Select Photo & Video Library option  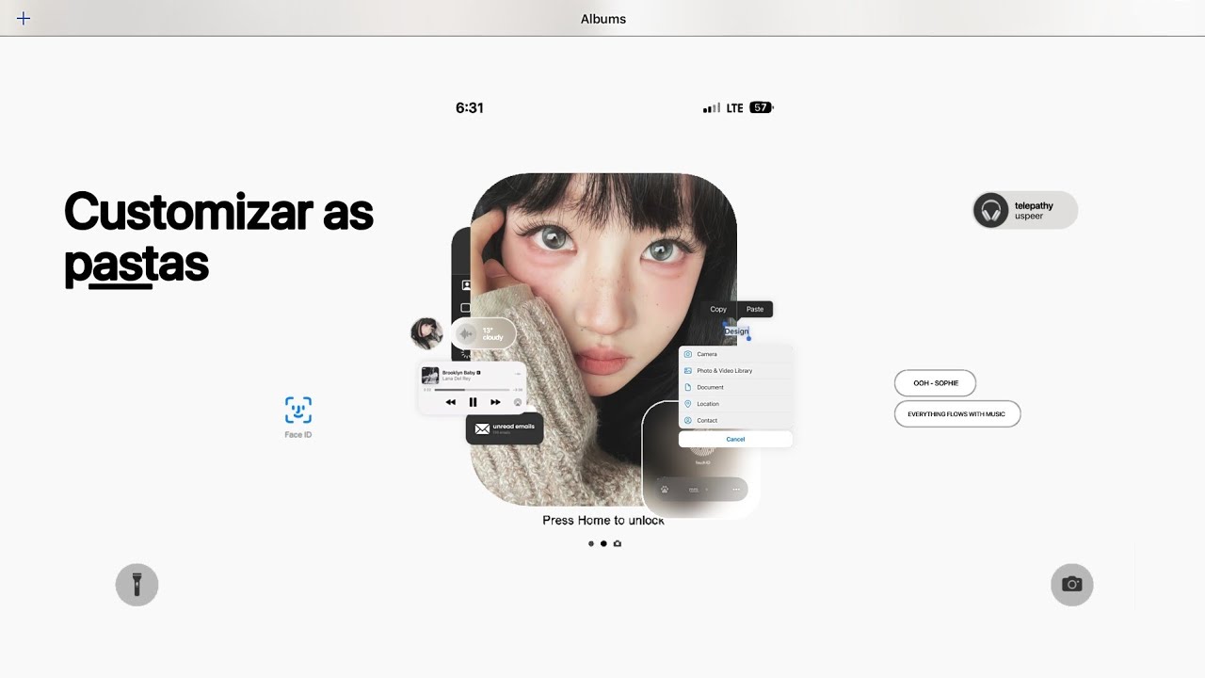pos(735,371)
